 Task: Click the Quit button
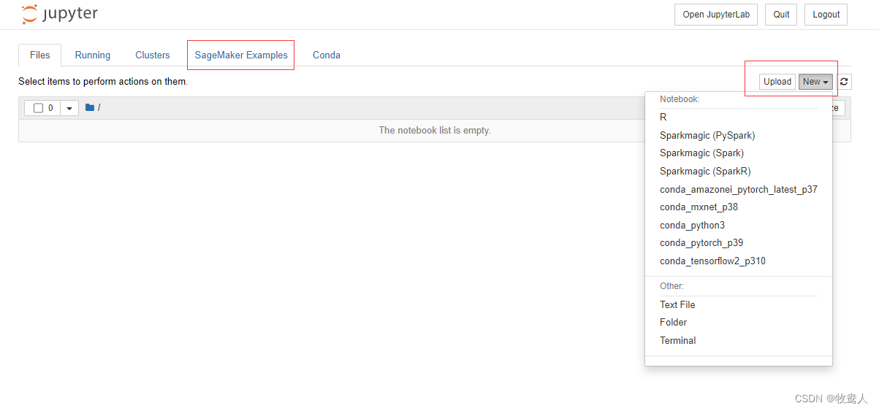[x=782, y=15]
